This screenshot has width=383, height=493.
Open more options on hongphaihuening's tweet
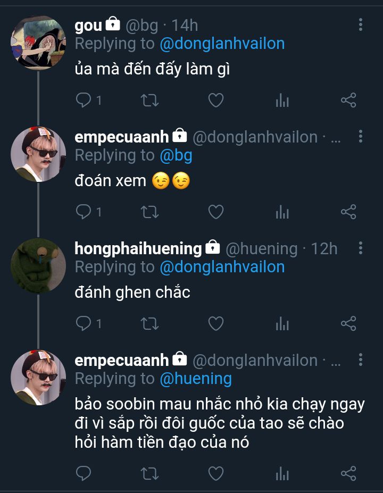click(361, 248)
